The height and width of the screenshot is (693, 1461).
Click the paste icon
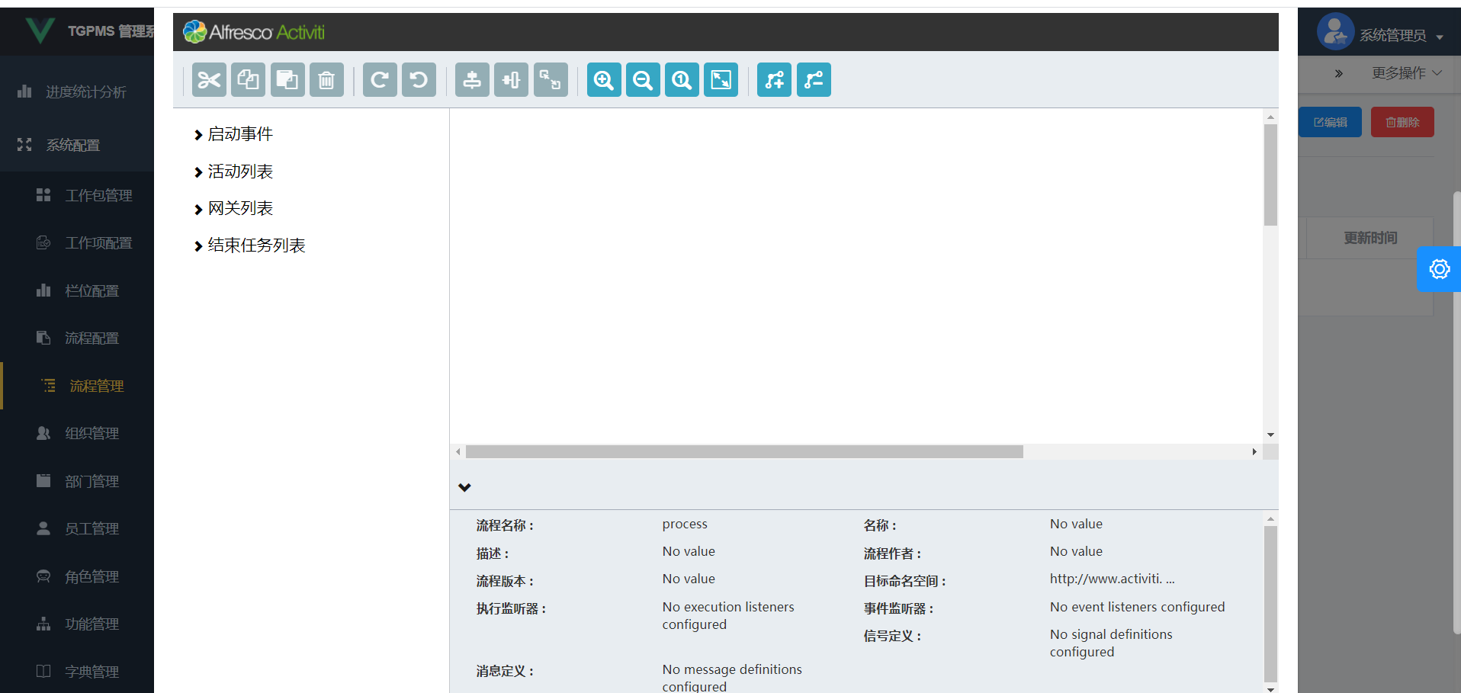pos(287,79)
